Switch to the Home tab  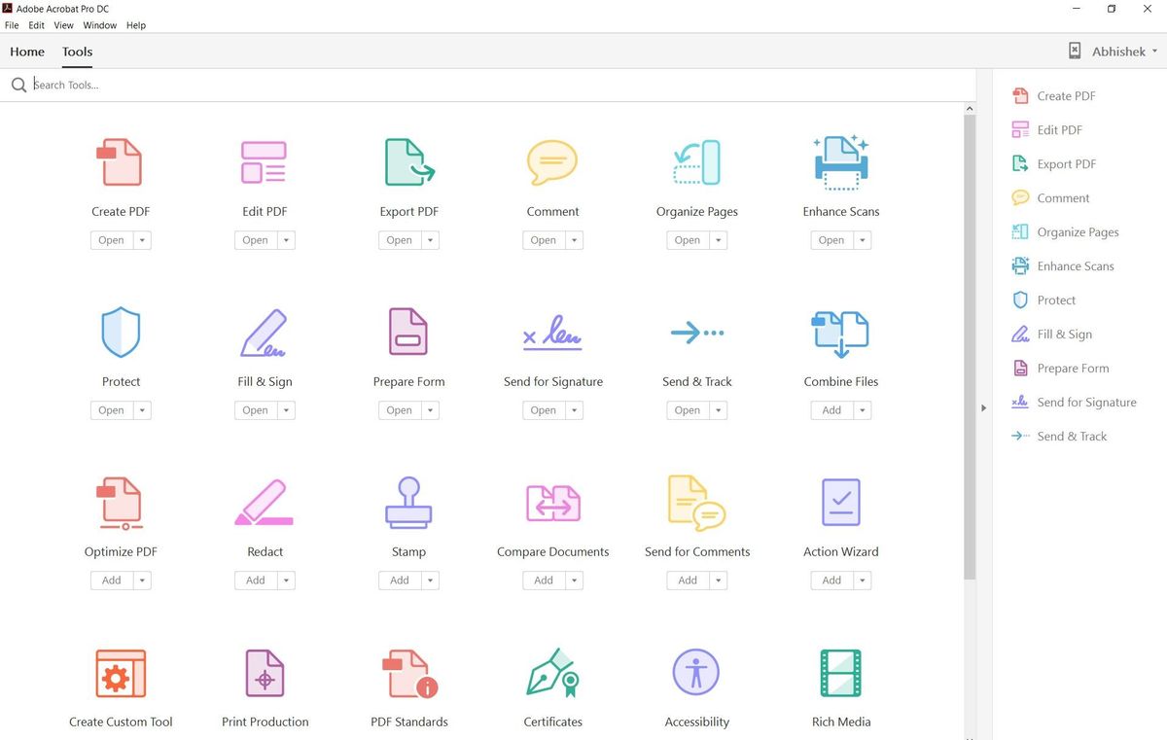[26, 52]
